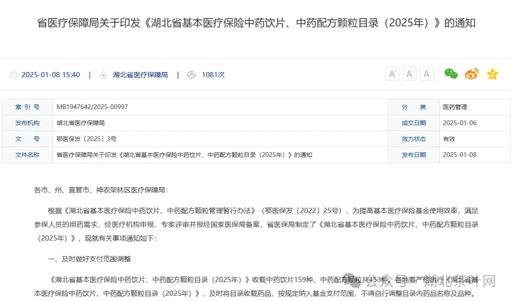Select the document number 鄂医保发〔2025〕3号
Viewport: 512px width, 301px height.
[x=85, y=138]
